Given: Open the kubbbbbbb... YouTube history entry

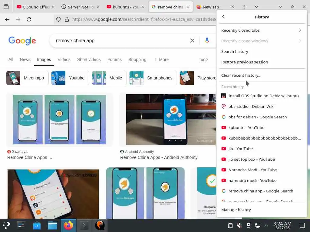Looking at the screenshot, I should pyautogui.click(x=262, y=138).
